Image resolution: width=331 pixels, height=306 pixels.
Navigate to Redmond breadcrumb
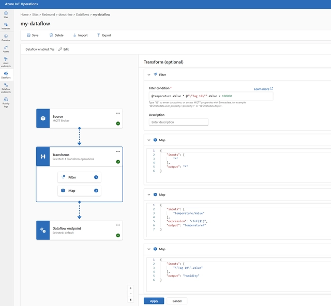pos(48,14)
